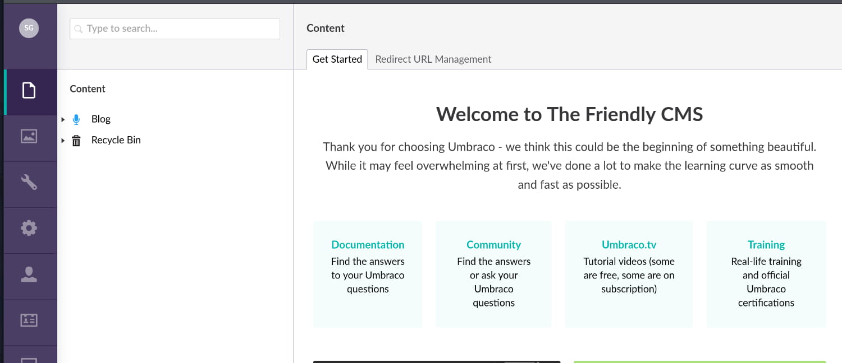The image size is (842, 363).
Task: Open the SG user avatar menu
Action: click(x=29, y=28)
